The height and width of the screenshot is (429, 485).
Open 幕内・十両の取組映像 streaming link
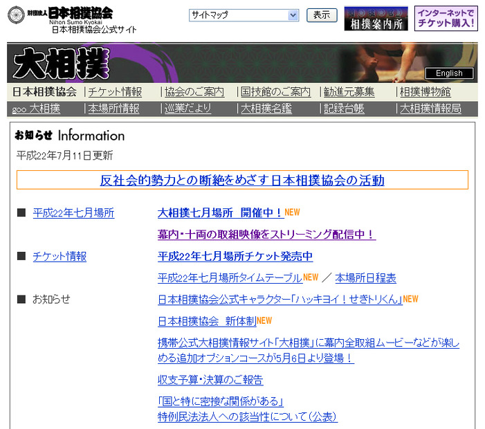tap(266, 234)
